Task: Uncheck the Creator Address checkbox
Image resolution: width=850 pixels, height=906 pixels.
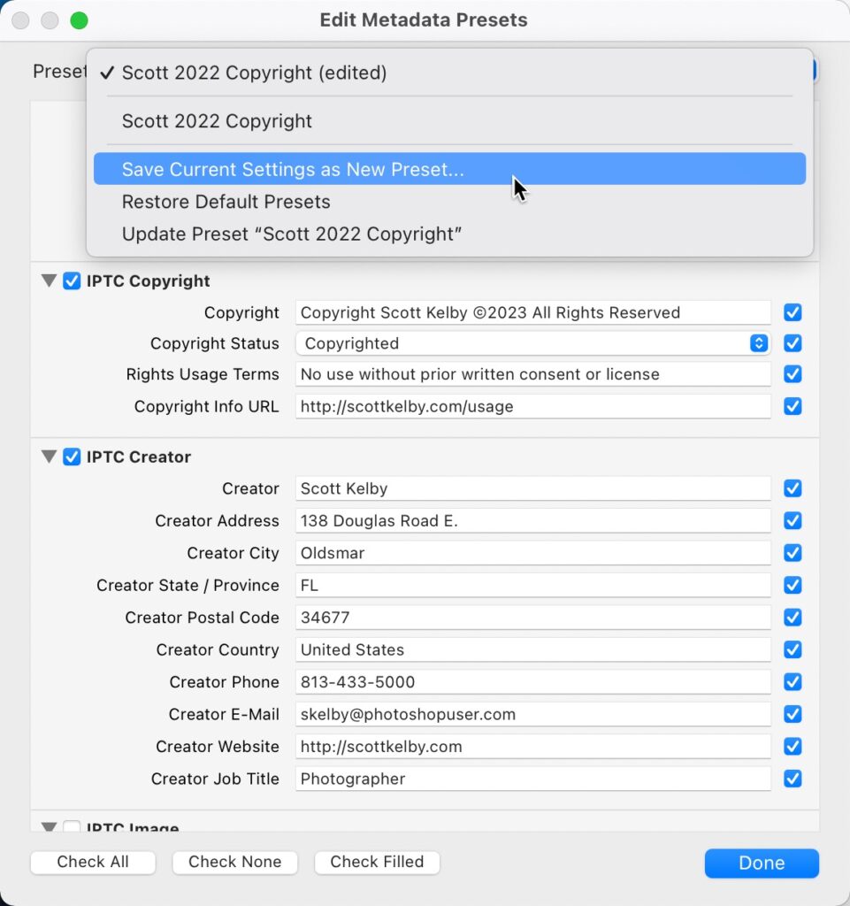Action: pos(793,520)
